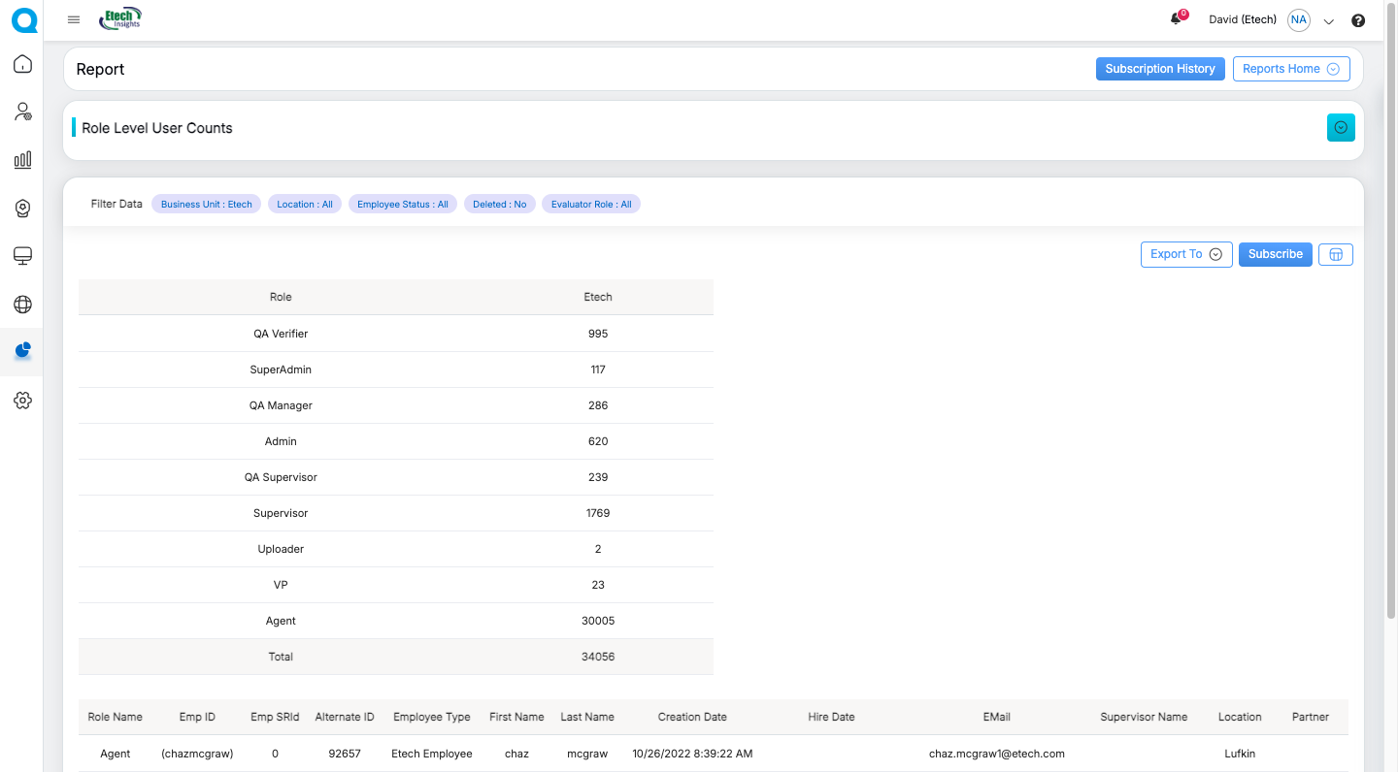Open the Export To dropdown
Image resolution: width=1398 pixels, height=772 pixels.
(1186, 254)
